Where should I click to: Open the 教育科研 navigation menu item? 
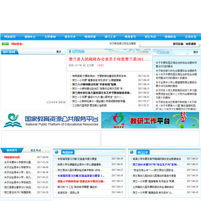coord(90,37)
